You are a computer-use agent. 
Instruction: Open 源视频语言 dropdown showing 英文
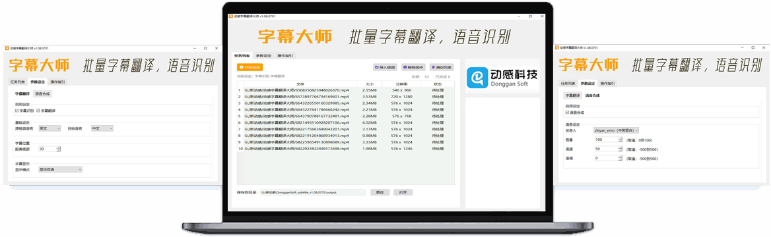pyautogui.click(x=50, y=128)
